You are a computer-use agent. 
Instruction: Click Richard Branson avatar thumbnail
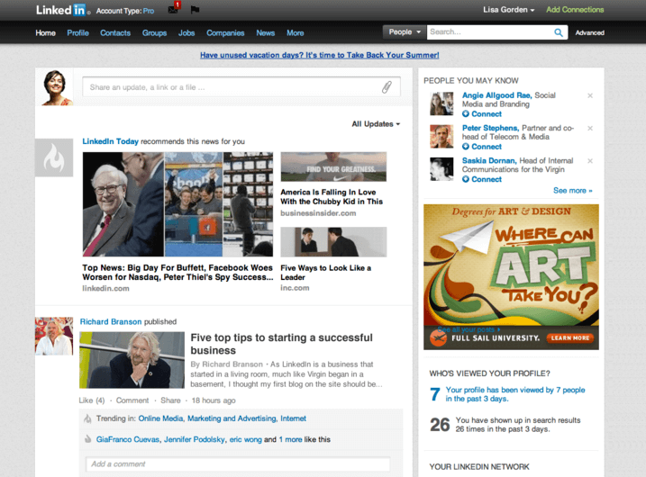54,336
